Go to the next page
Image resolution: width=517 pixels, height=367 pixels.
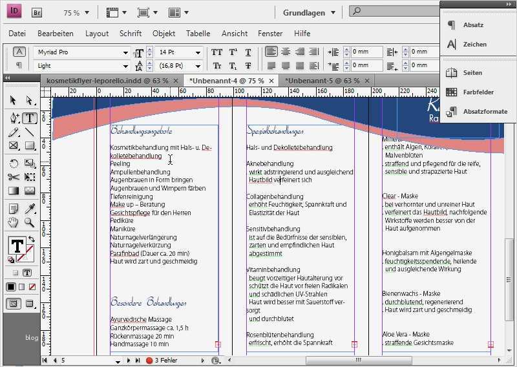click(128, 361)
